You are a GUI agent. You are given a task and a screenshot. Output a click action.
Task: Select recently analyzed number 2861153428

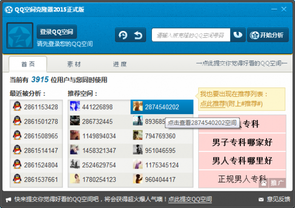[41, 107]
